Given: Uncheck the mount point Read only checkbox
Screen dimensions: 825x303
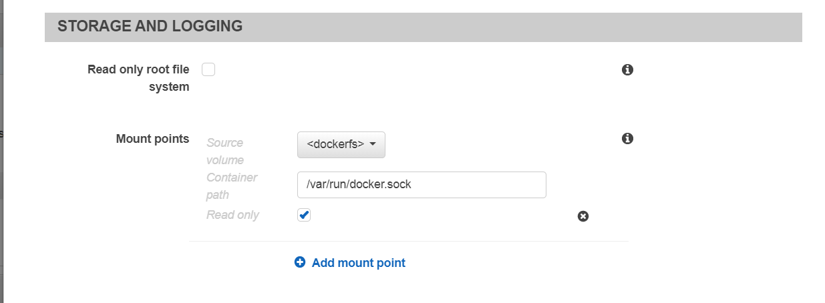Looking at the screenshot, I should click(x=304, y=215).
